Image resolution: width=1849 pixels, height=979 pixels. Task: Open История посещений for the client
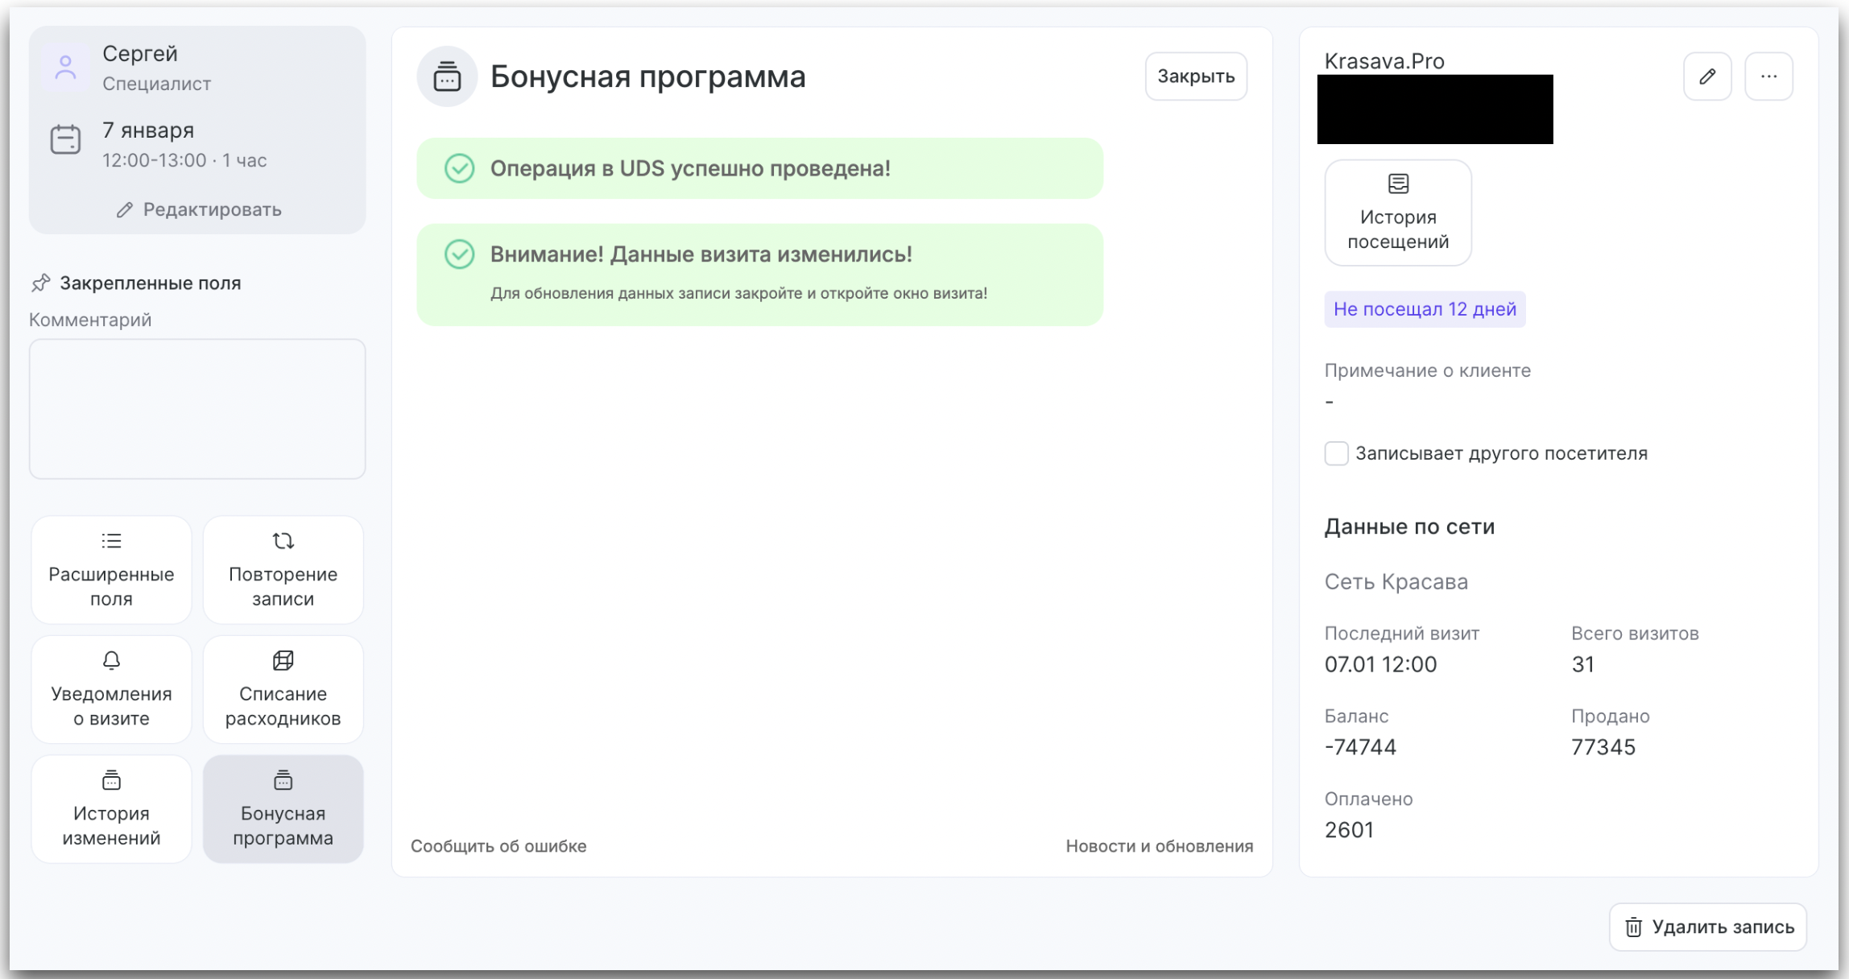click(x=1398, y=213)
